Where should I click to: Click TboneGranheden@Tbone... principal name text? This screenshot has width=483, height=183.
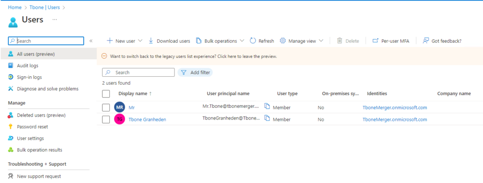(x=231, y=118)
